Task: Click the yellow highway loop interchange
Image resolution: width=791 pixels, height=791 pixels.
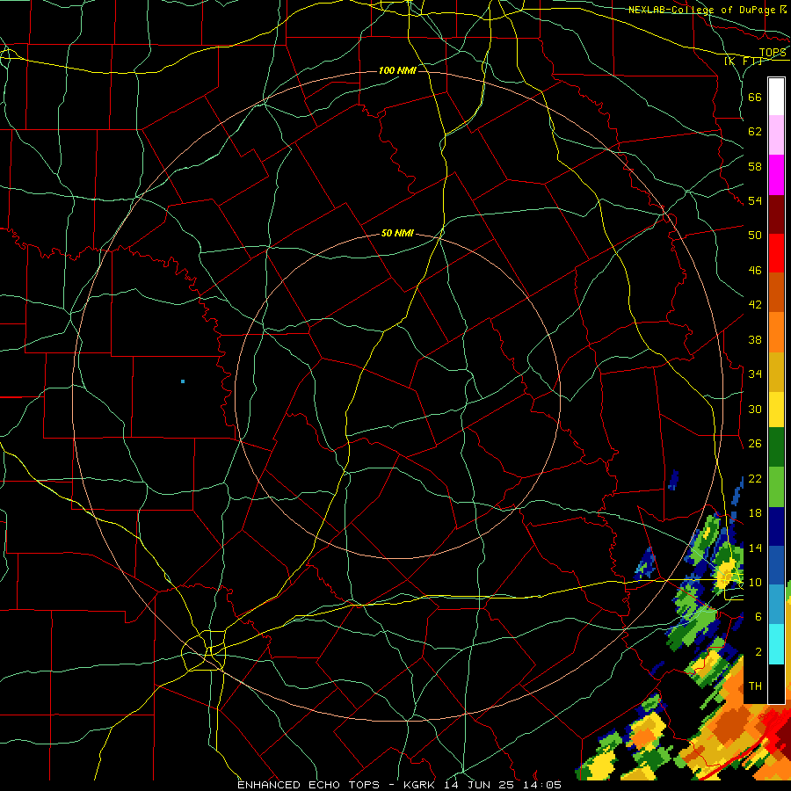Action: tap(203, 650)
